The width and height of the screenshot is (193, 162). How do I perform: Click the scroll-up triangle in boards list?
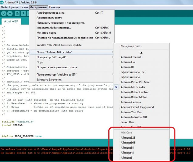[x=141, y=53]
